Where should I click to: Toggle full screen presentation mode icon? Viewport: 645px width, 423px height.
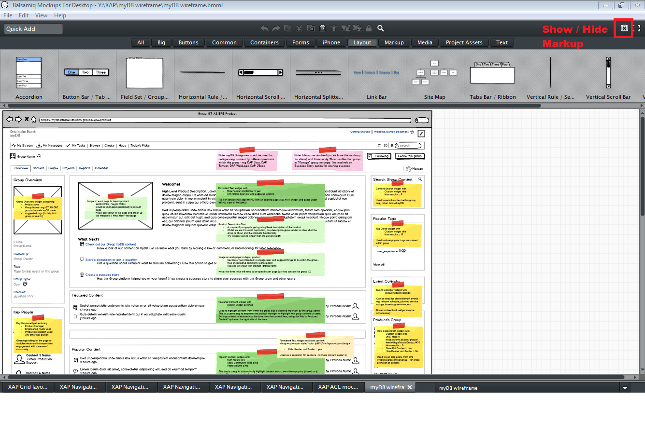(637, 28)
